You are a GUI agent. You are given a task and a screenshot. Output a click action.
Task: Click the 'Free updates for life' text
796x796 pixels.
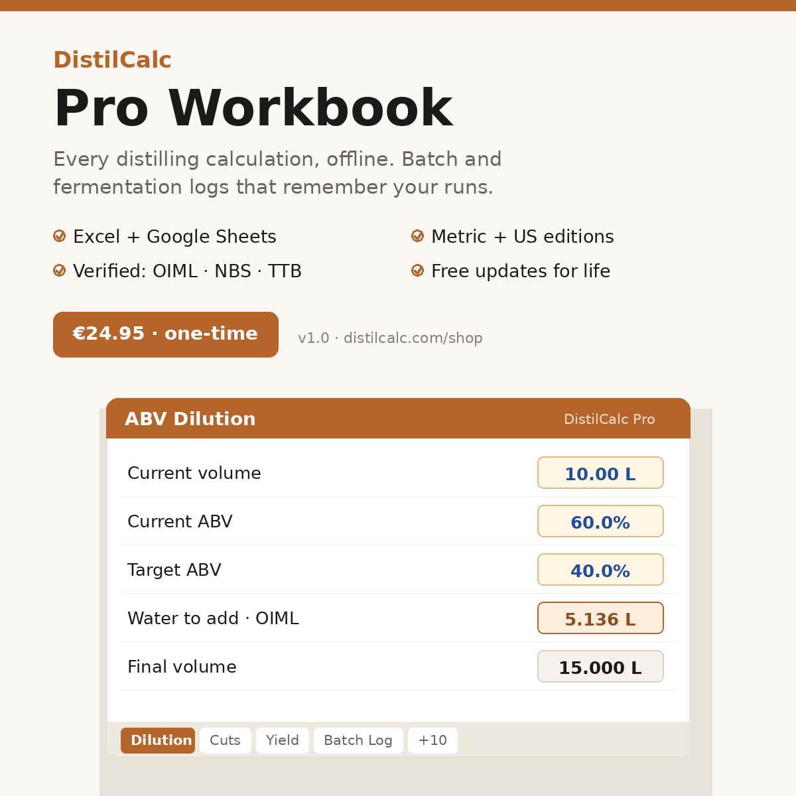point(521,271)
